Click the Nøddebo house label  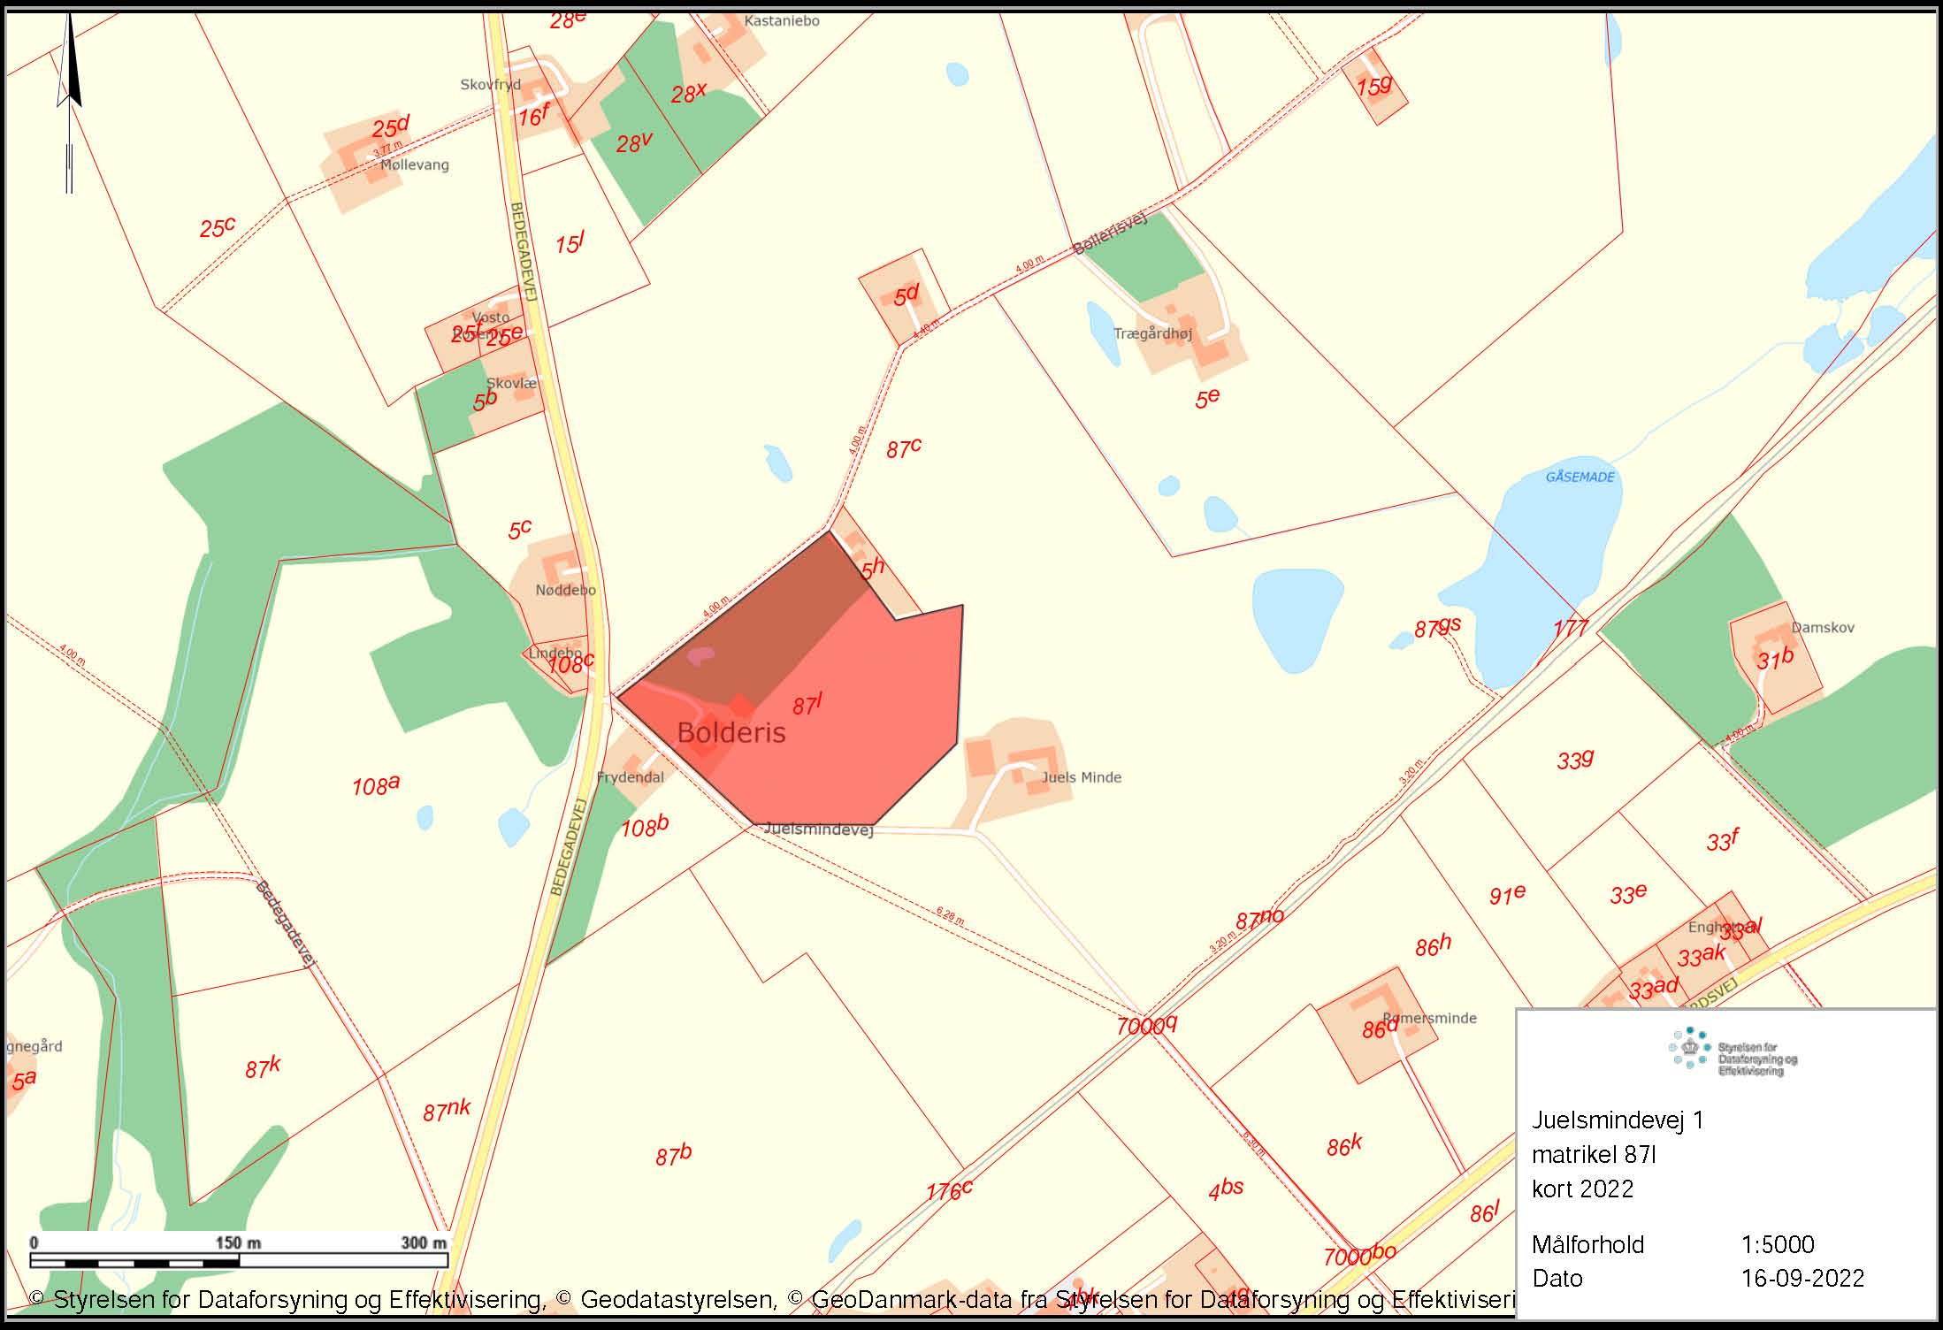[x=566, y=590]
